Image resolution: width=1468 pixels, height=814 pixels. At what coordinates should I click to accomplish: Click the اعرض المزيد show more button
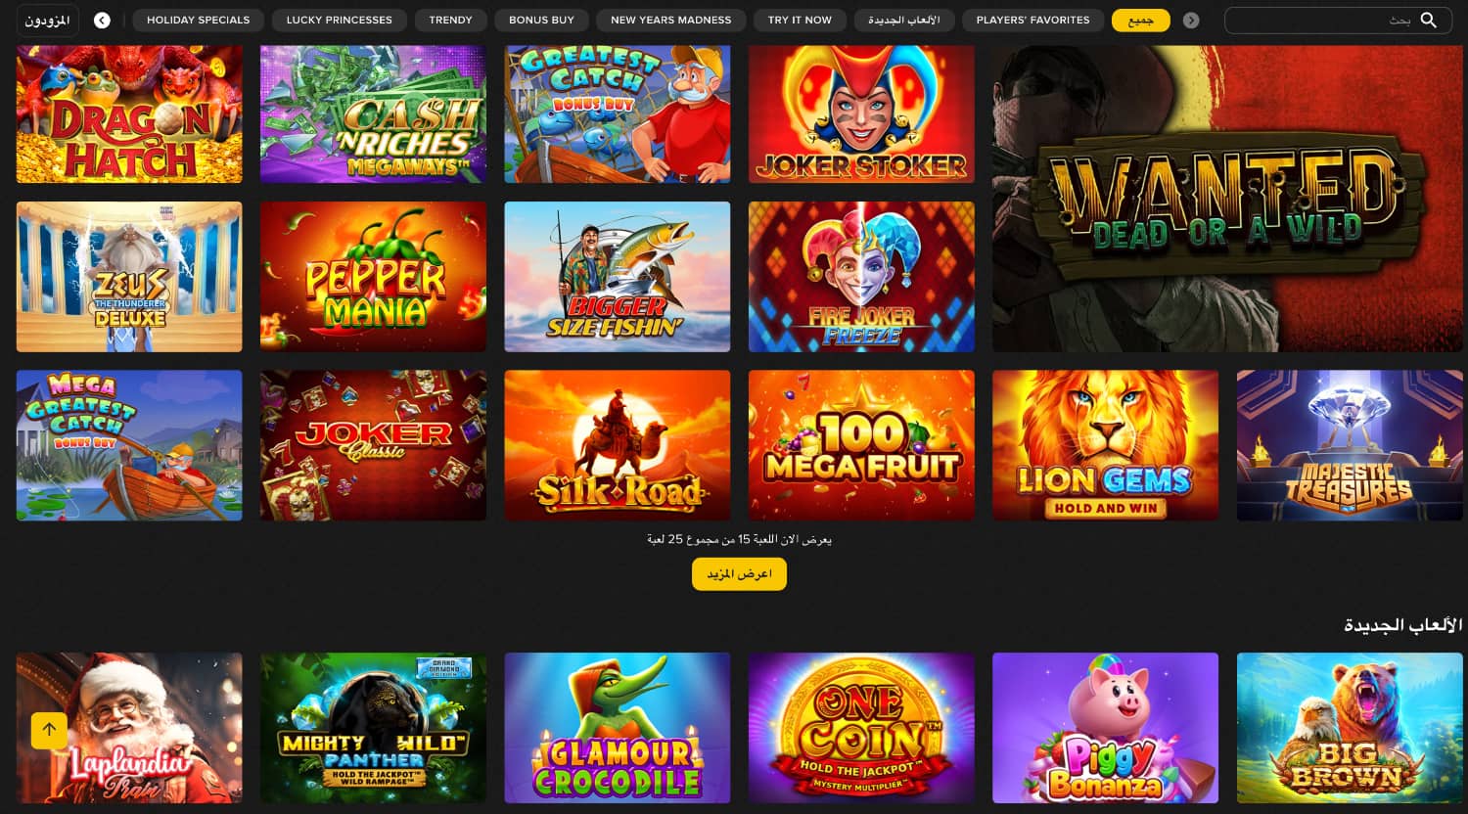click(739, 573)
